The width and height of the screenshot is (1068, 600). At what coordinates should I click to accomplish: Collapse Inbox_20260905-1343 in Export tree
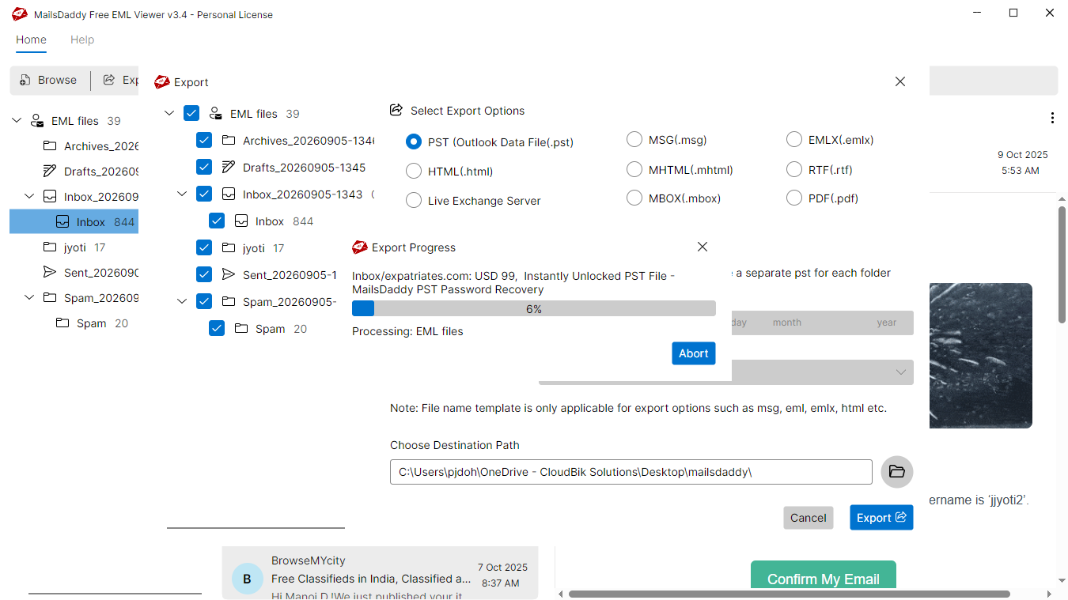pyautogui.click(x=181, y=194)
